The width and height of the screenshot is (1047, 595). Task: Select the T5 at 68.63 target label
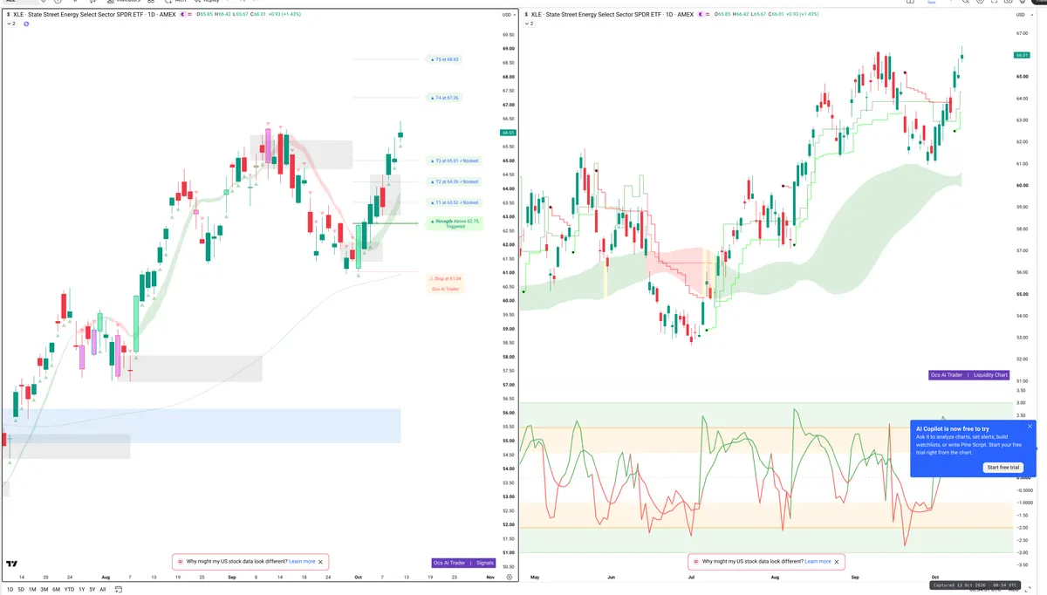coord(445,59)
